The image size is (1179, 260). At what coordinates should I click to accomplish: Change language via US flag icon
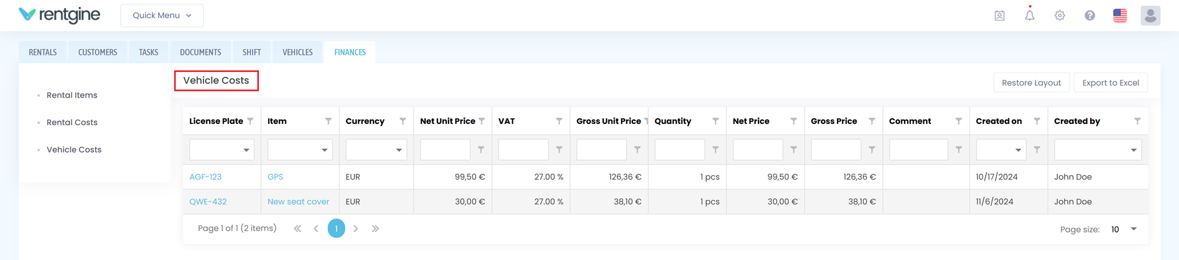[x=1120, y=15]
